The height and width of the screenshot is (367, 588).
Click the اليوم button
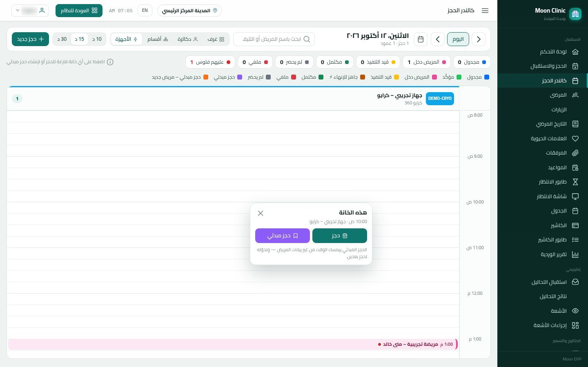(458, 39)
